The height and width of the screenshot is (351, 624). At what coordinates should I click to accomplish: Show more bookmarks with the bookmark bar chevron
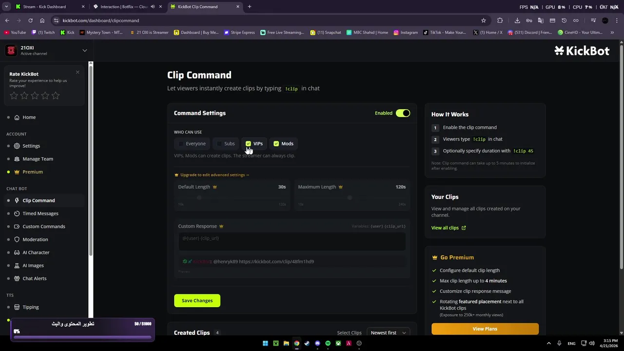(x=613, y=33)
